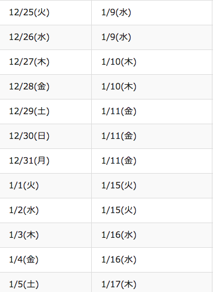The height and width of the screenshot is (292, 213).
Task: Click the 12/25(火) date cell
Action: [x=45, y=12]
